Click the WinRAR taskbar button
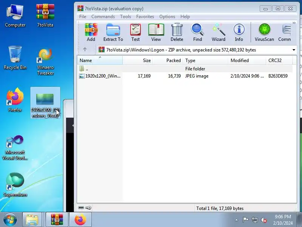 tap(57, 220)
